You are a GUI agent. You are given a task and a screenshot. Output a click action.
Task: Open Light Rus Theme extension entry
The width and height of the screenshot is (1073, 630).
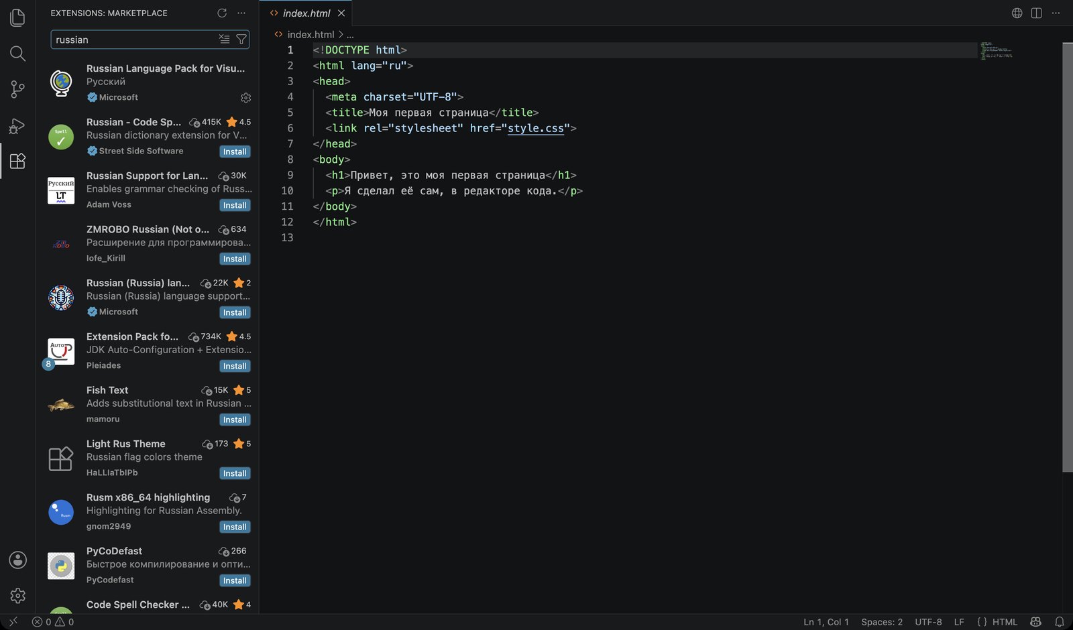[148, 458]
